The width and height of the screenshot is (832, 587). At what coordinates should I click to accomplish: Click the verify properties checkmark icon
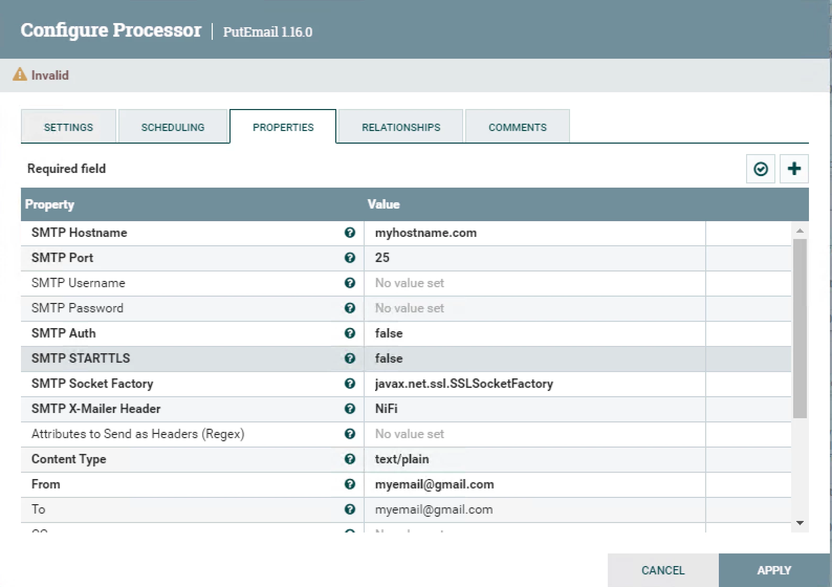[761, 169]
